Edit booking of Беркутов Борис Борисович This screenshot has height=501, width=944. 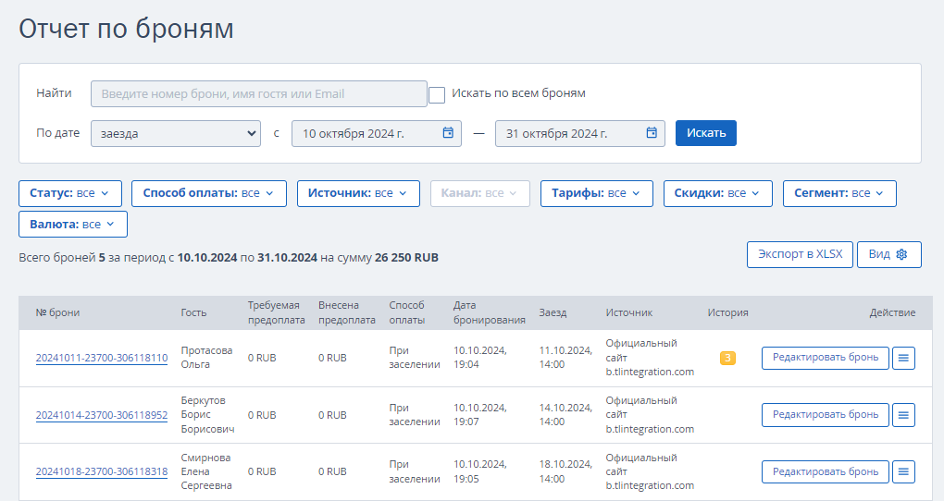[825, 415]
